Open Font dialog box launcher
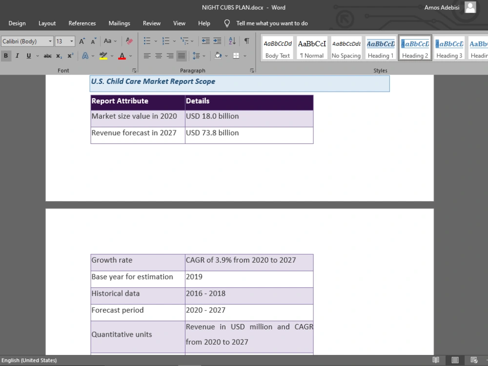488x366 pixels. [x=134, y=71]
